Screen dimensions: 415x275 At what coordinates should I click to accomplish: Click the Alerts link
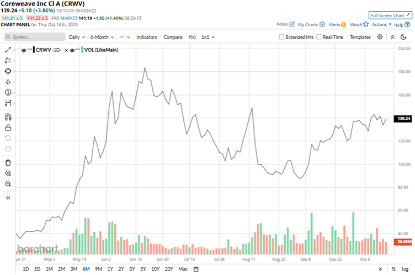point(334,24)
